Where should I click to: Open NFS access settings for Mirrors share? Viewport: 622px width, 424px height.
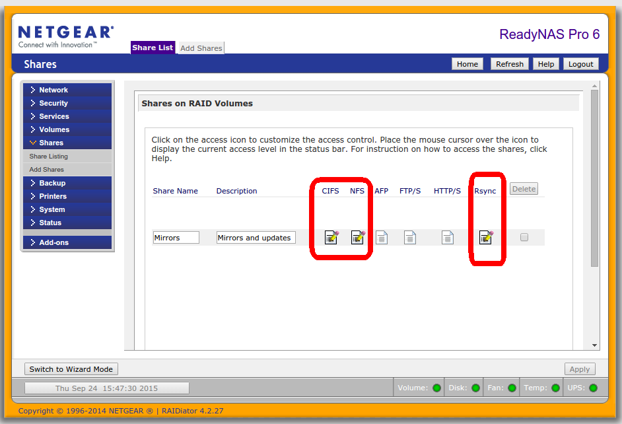pyautogui.click(x=358, y=237)
